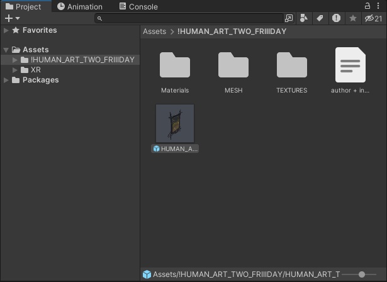Open the Console tab

pos(138,7)
